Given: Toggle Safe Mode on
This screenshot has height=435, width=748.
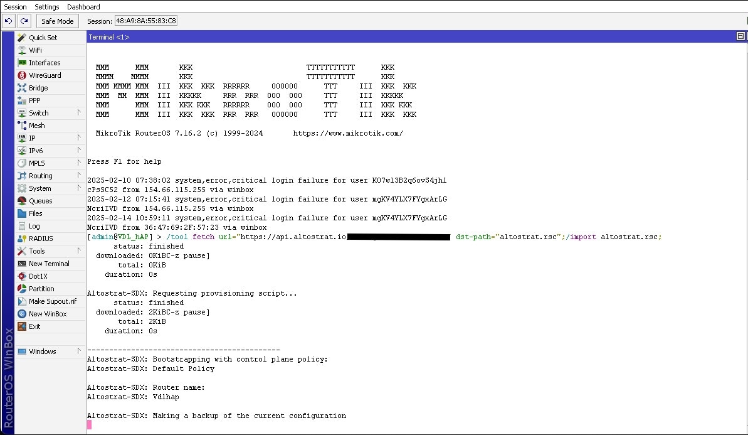Looking at the screenshot, I should click(57, 21).
